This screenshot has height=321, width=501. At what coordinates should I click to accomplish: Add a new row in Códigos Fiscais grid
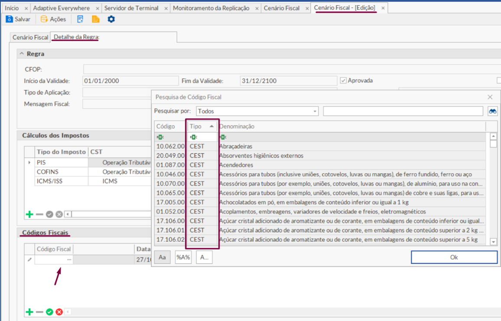pyautogui.click(x=29, y=312)
